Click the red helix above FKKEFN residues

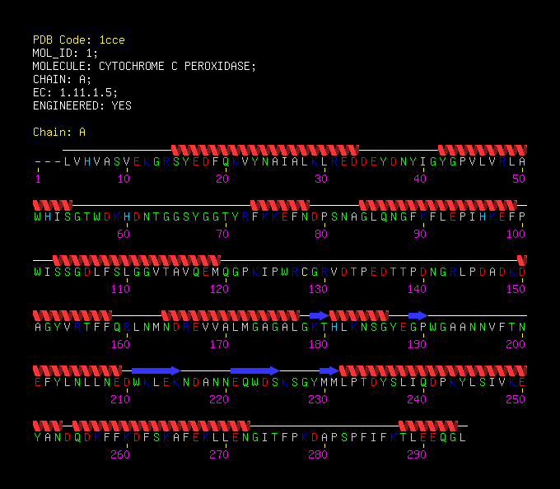pyautogui.click(x=280, y=205)
